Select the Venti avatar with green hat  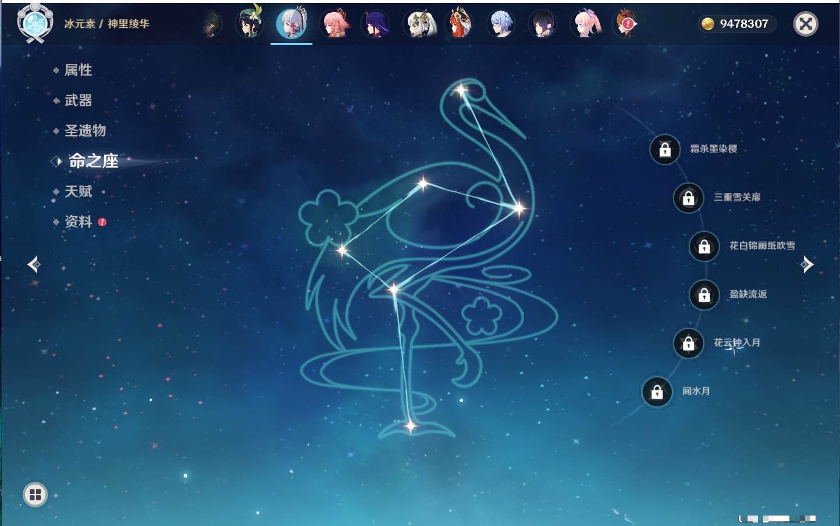[x=250, y=24]
